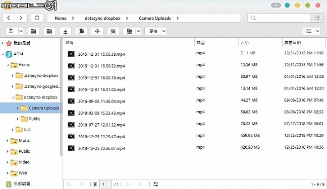Select video icon of 2018-03-08 15.33.43.mp4
Image resolution: width=327 pixels, height=189 pixels.
point(71,113)
